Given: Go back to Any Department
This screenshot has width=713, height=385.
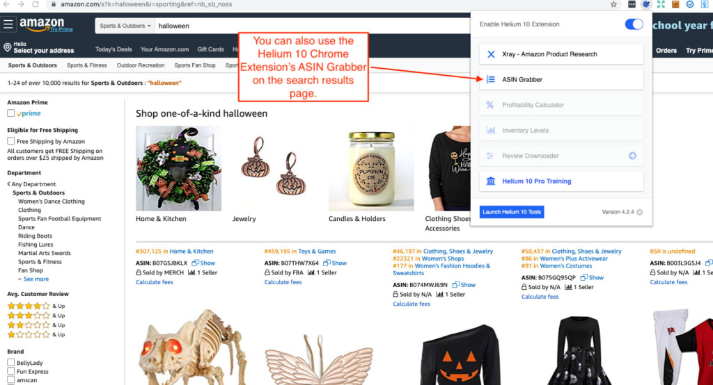Looking at the screenshot, I should click(x=31, y=184).
